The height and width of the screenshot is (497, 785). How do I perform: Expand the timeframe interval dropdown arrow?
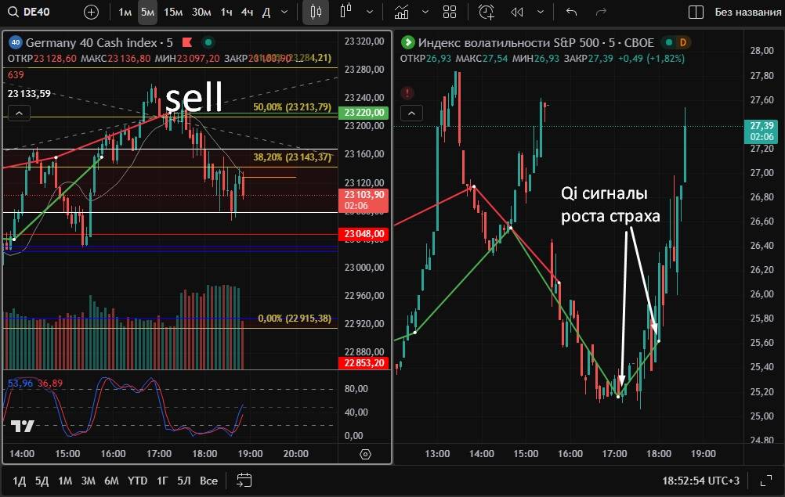tap(284, 12)
